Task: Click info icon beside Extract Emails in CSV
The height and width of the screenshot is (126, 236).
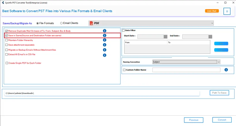Action: click(x=105, y=55)
